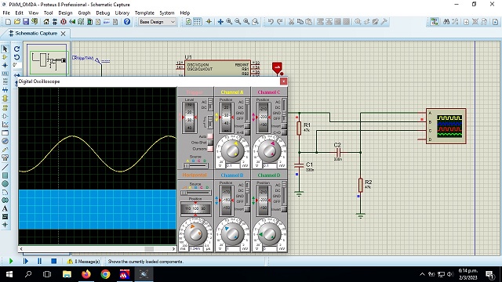The image size is (502, 282).
Task: Click the Zoom Out magnifier
Action: click(x=238, y=22)
